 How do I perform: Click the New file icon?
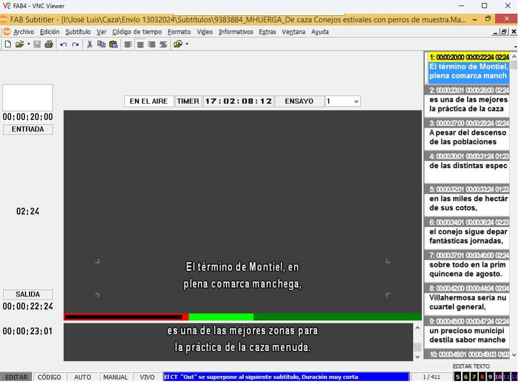8,44
